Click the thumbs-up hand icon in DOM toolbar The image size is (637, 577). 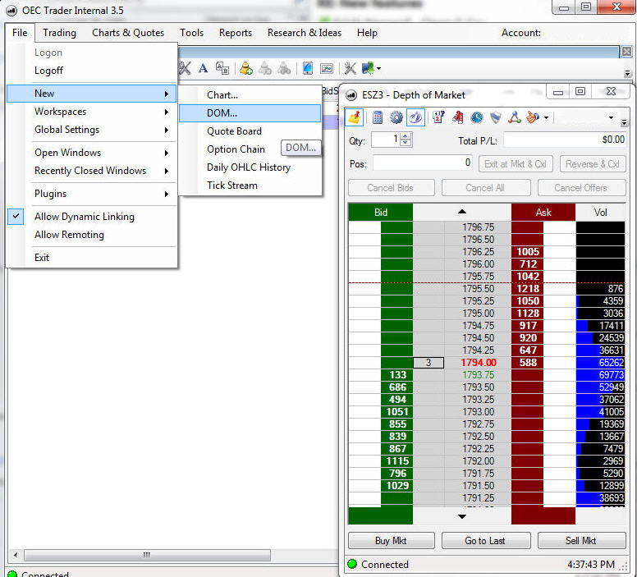click(x=533, y=118)
